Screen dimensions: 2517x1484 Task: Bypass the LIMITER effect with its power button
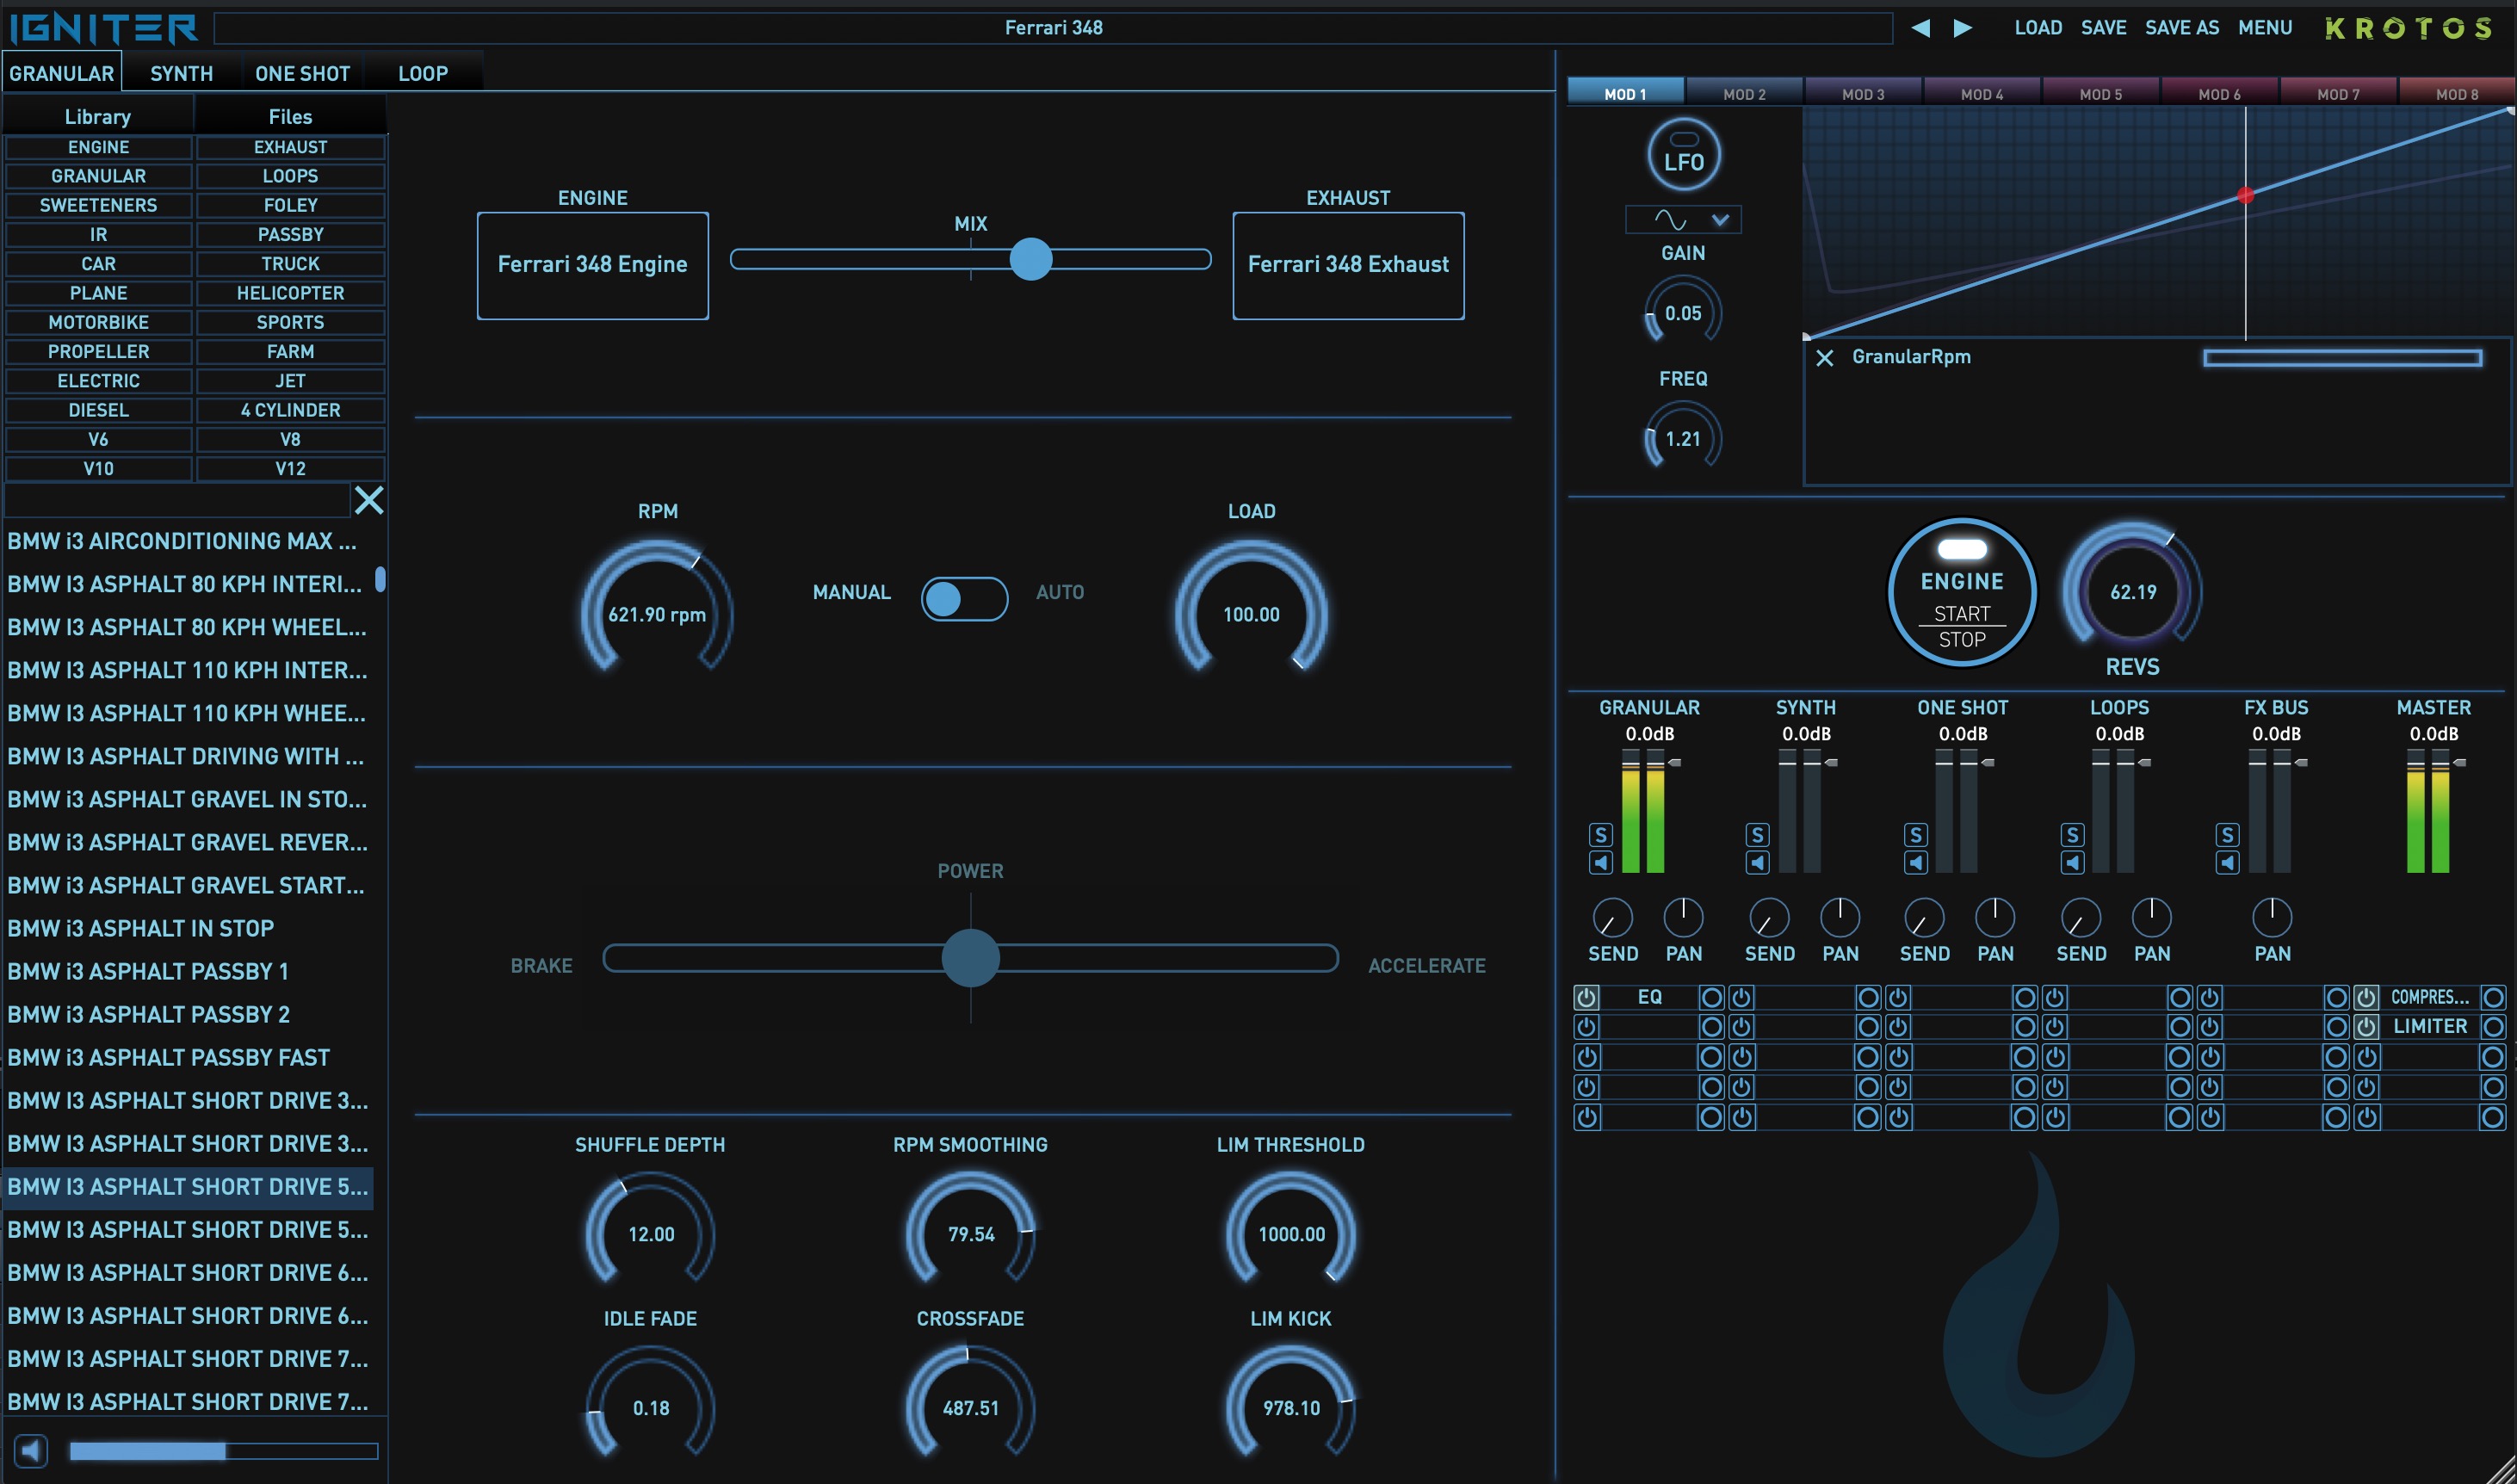pyautogui.click(x=2366, y=1026)
